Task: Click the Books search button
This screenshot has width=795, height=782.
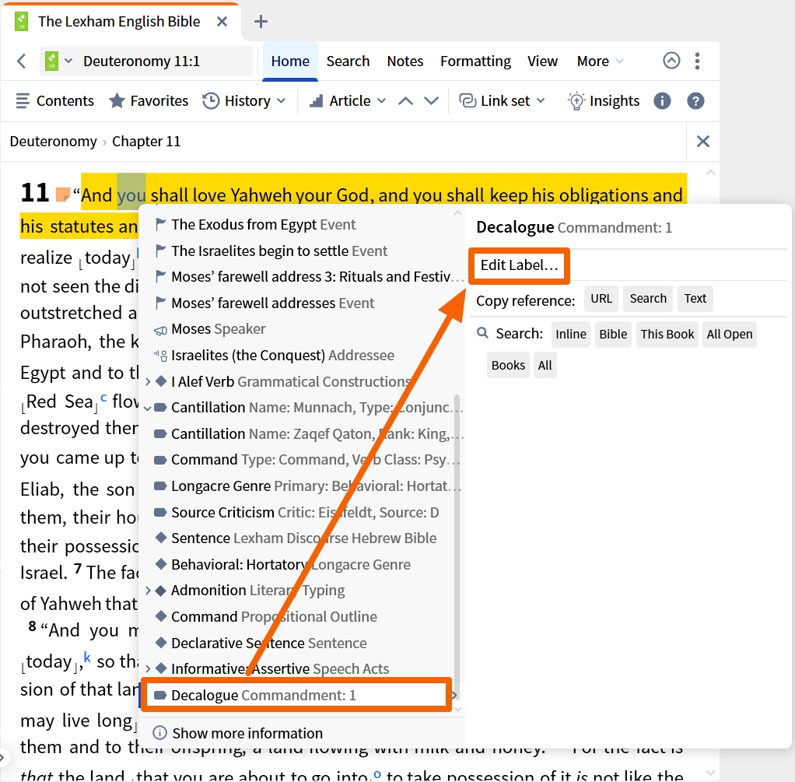Action: tap(508, 365)
